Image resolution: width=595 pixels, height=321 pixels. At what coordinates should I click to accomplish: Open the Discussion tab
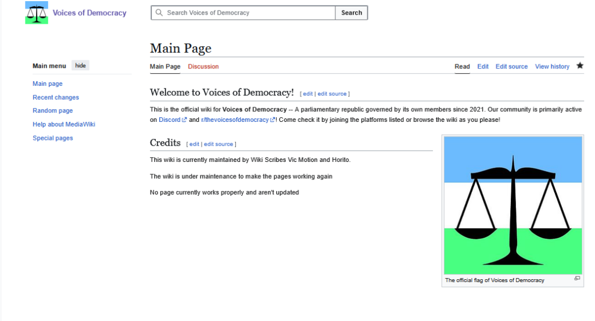pos(203,66)
